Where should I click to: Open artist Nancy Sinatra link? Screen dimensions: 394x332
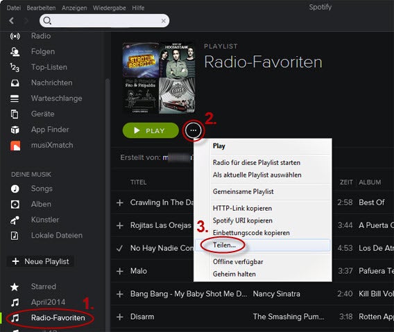pyautogui.click(x=276, y=294)
